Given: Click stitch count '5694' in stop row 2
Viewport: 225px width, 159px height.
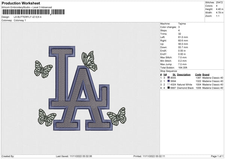Looking at the screenshot, I should pyautogui.click(x=173, y=81).
